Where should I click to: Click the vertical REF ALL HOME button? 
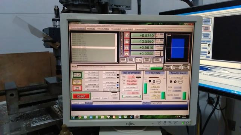point(122,44)
